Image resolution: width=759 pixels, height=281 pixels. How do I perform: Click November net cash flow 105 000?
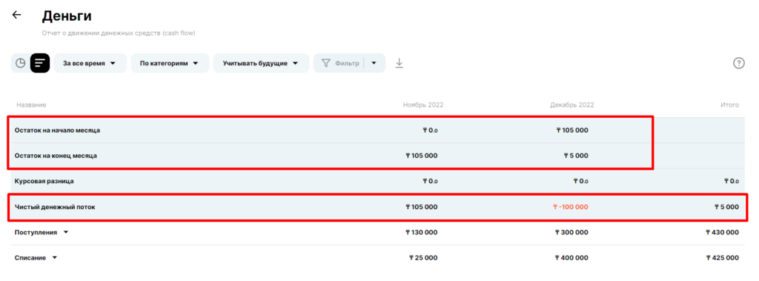pos(421,207)
